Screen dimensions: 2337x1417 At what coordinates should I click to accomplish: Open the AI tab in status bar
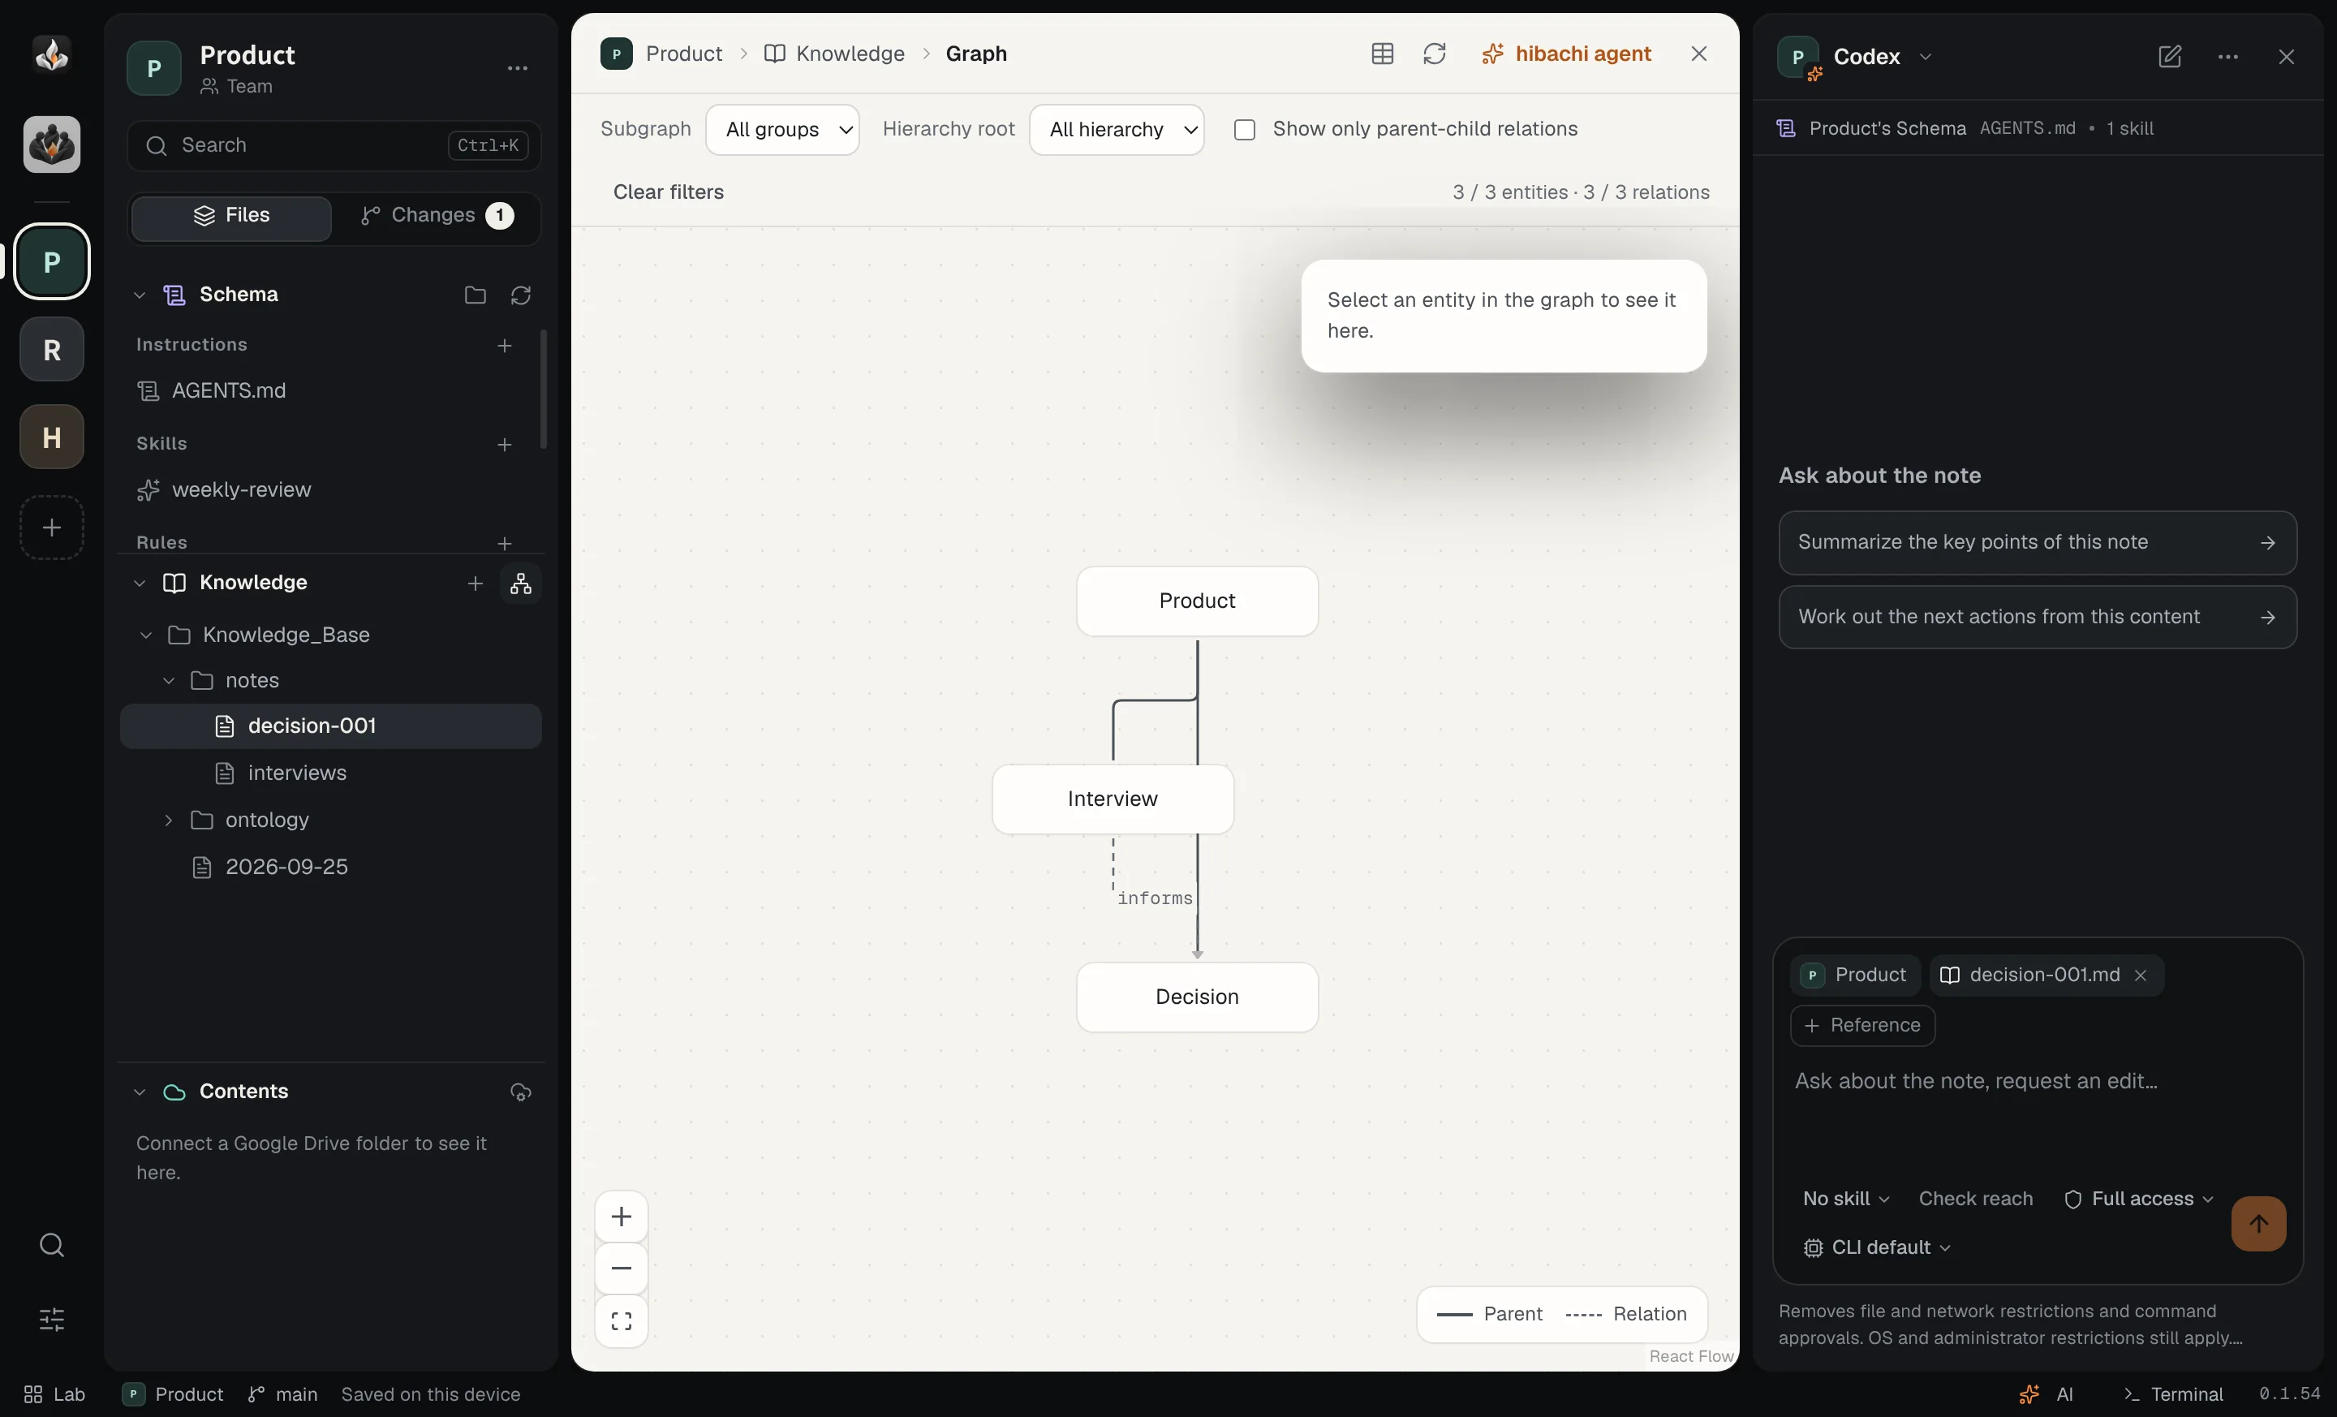[2046, 1394]
